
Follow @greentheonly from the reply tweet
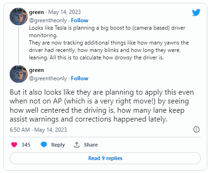coord(80,78)
